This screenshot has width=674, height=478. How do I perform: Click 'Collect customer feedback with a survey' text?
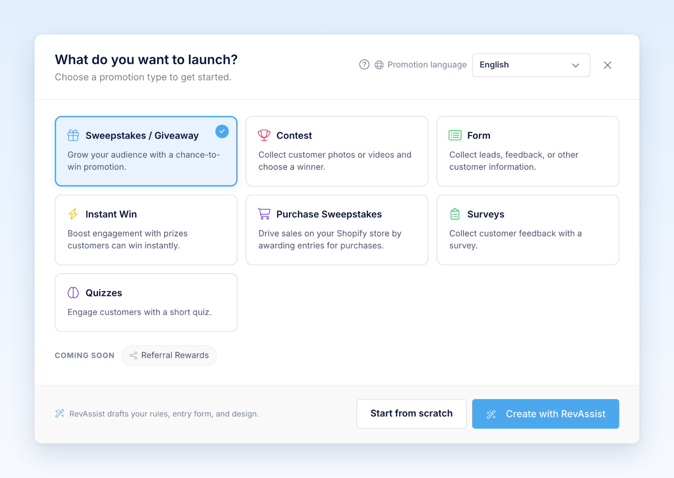[516, 239]
